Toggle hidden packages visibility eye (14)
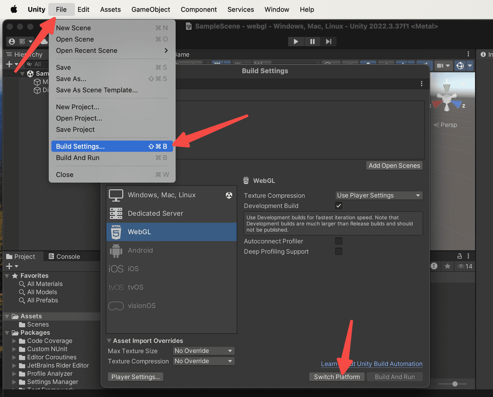Screen dimensions: 493x397 pos(464,266)
